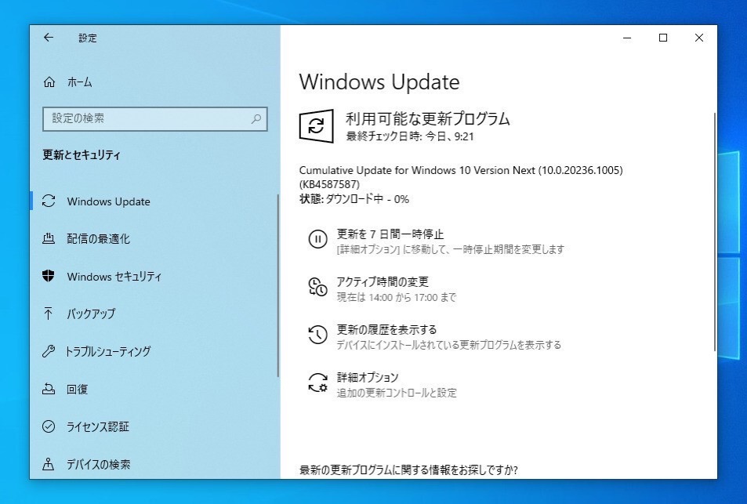Image resolution: width=747 pixels, height=504 pixels.
Task: Maximize the 設定 window
Action: point(662,38)
